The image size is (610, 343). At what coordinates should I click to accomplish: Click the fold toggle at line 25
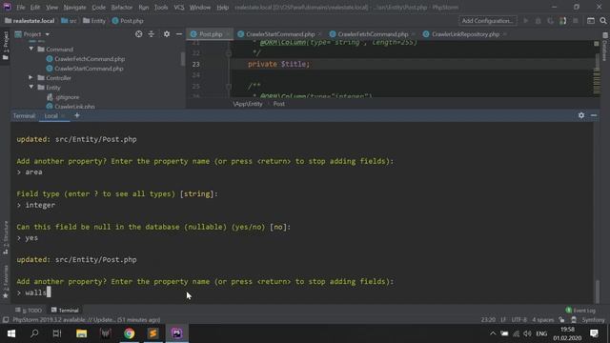[229, 87]
